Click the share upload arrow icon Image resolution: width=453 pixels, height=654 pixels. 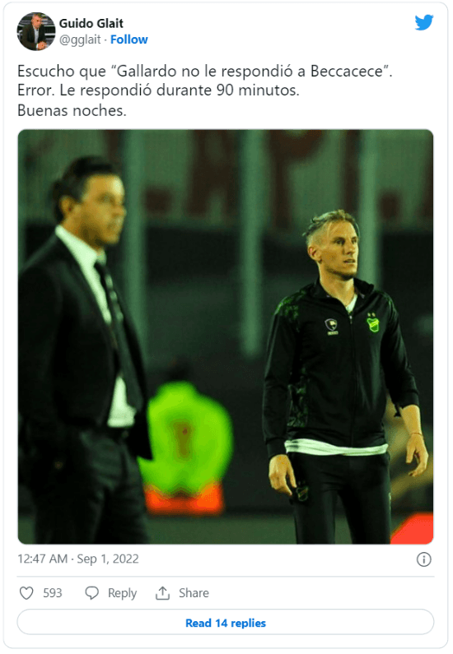point(162,592)
